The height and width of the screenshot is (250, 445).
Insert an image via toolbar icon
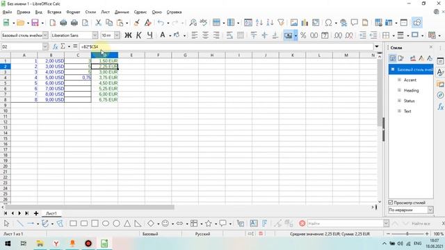pos(294,23)
